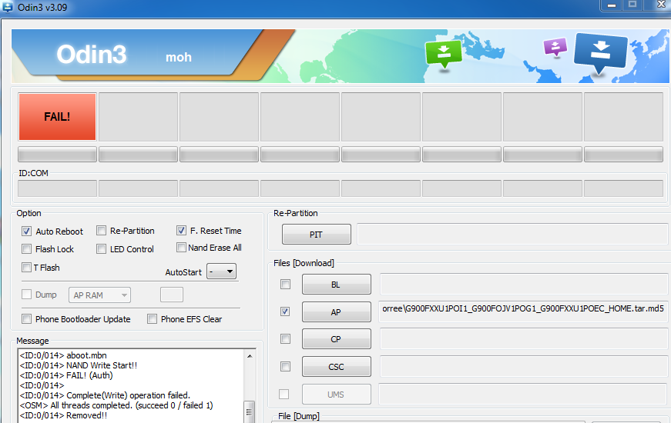The height and width of the screenshot is (423, 671).
Task: Toggle the Auto Reboot checkbox
Action: coord(26,231)
